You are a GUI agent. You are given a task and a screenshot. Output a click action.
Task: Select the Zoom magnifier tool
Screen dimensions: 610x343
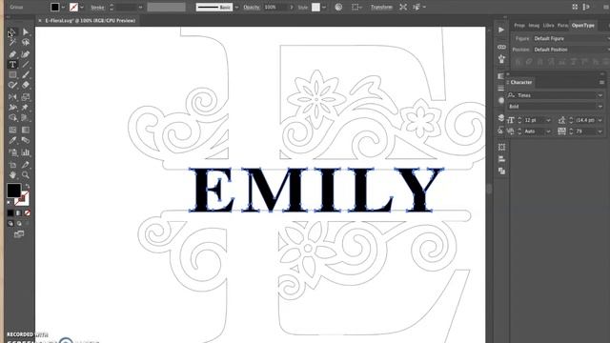pyautogui.click(x=26, y=175)
